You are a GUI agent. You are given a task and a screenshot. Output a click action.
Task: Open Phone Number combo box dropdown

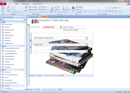point(61,27)
